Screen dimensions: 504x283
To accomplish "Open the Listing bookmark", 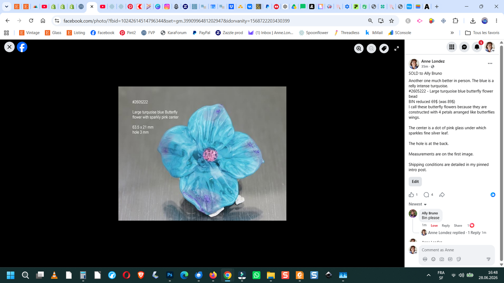I will click(76, 33).
